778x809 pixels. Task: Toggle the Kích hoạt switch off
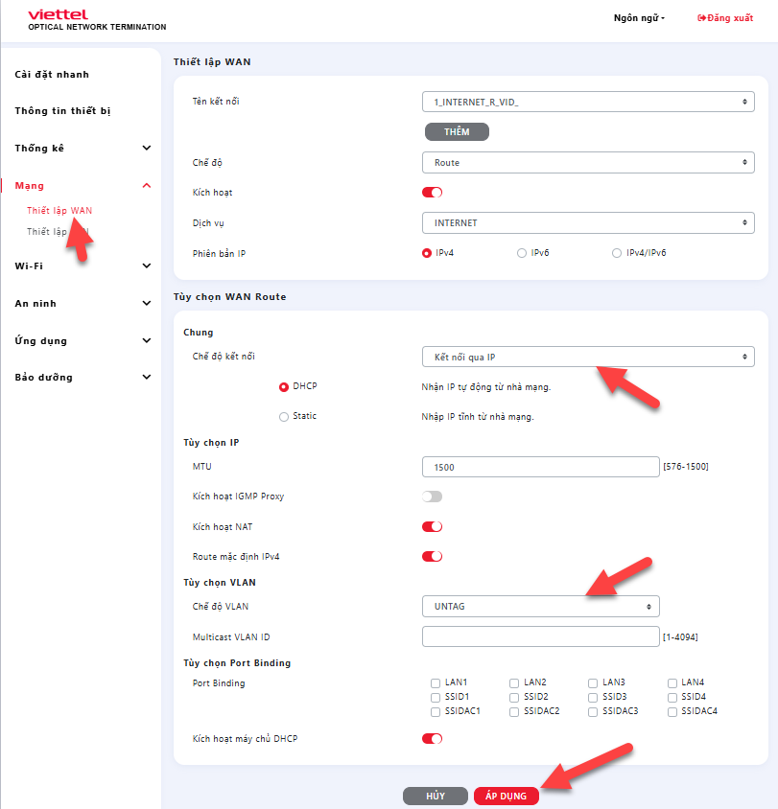(432, 193)
